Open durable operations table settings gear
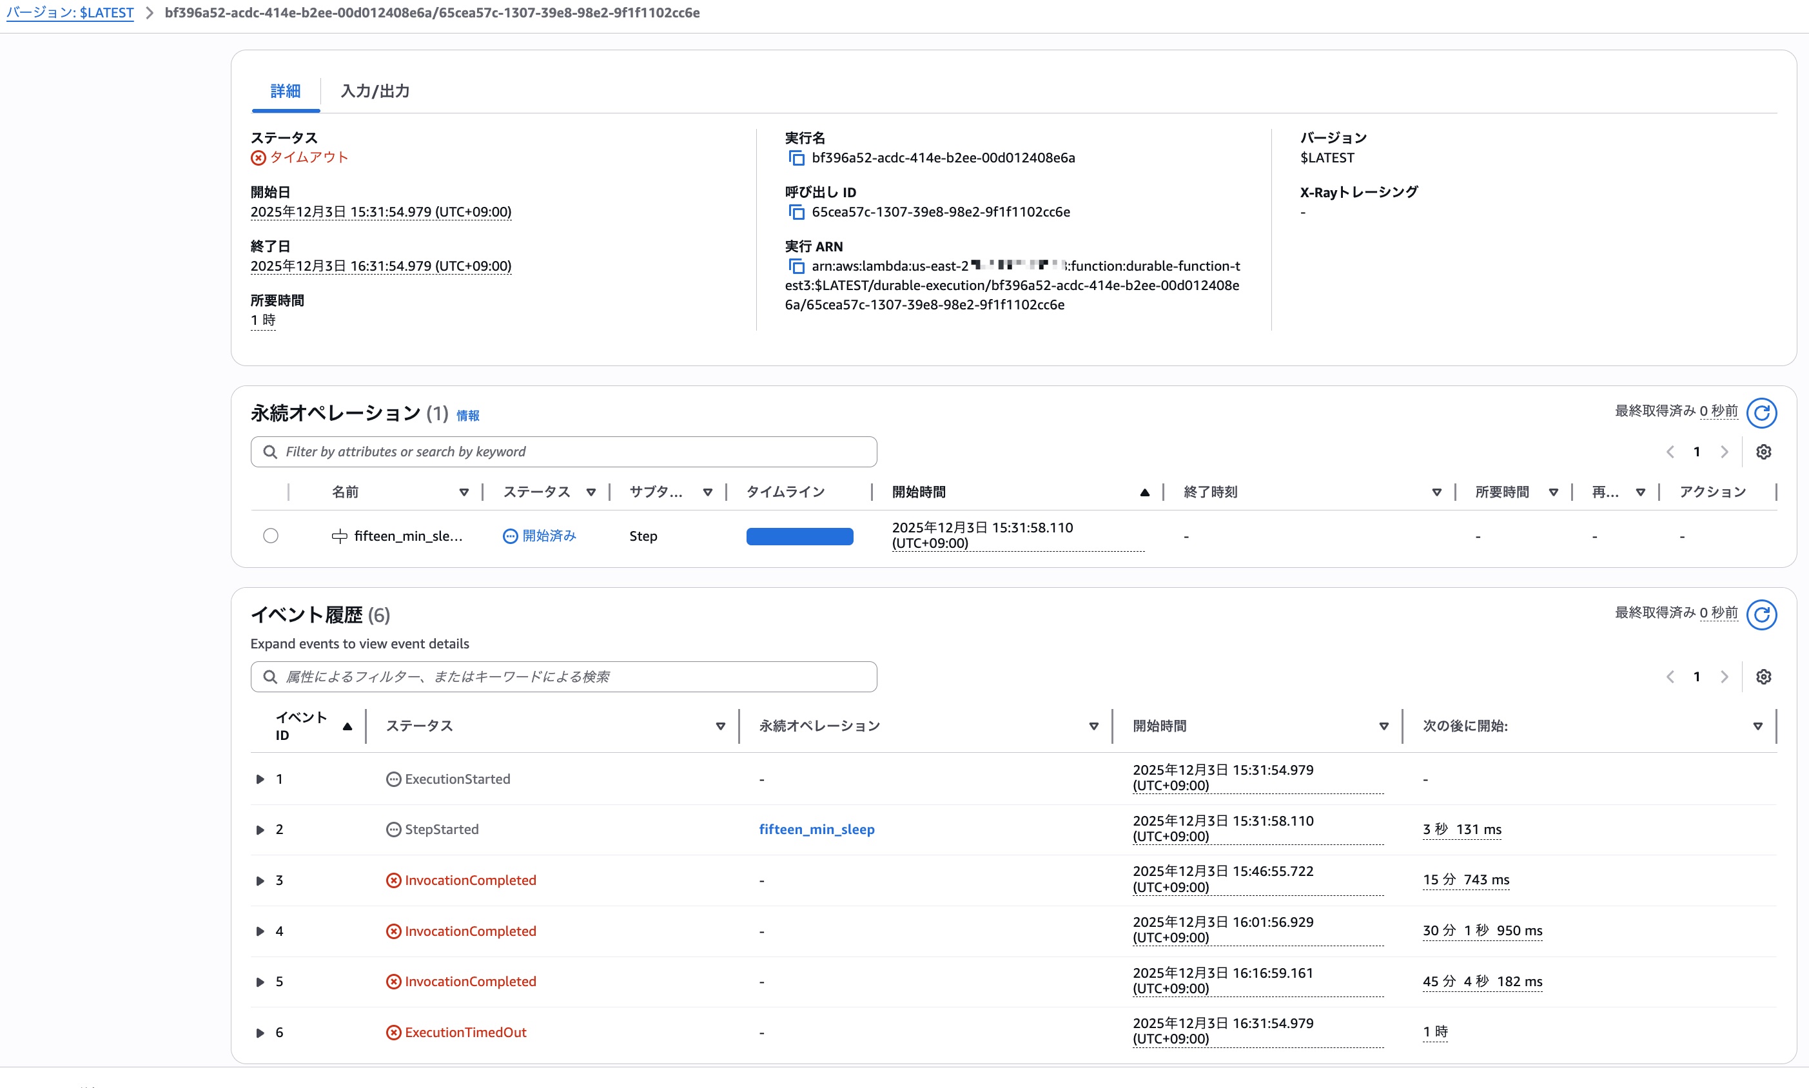Image resolution: width=1809 pixels, height=1088 pixels. [1763, 452]
